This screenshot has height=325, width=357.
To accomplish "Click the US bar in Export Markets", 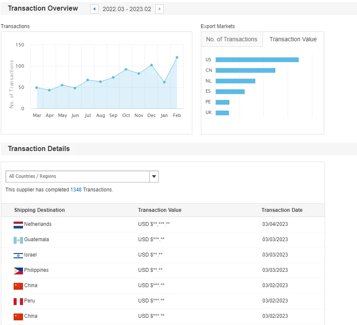I will [x=257, y=60].
